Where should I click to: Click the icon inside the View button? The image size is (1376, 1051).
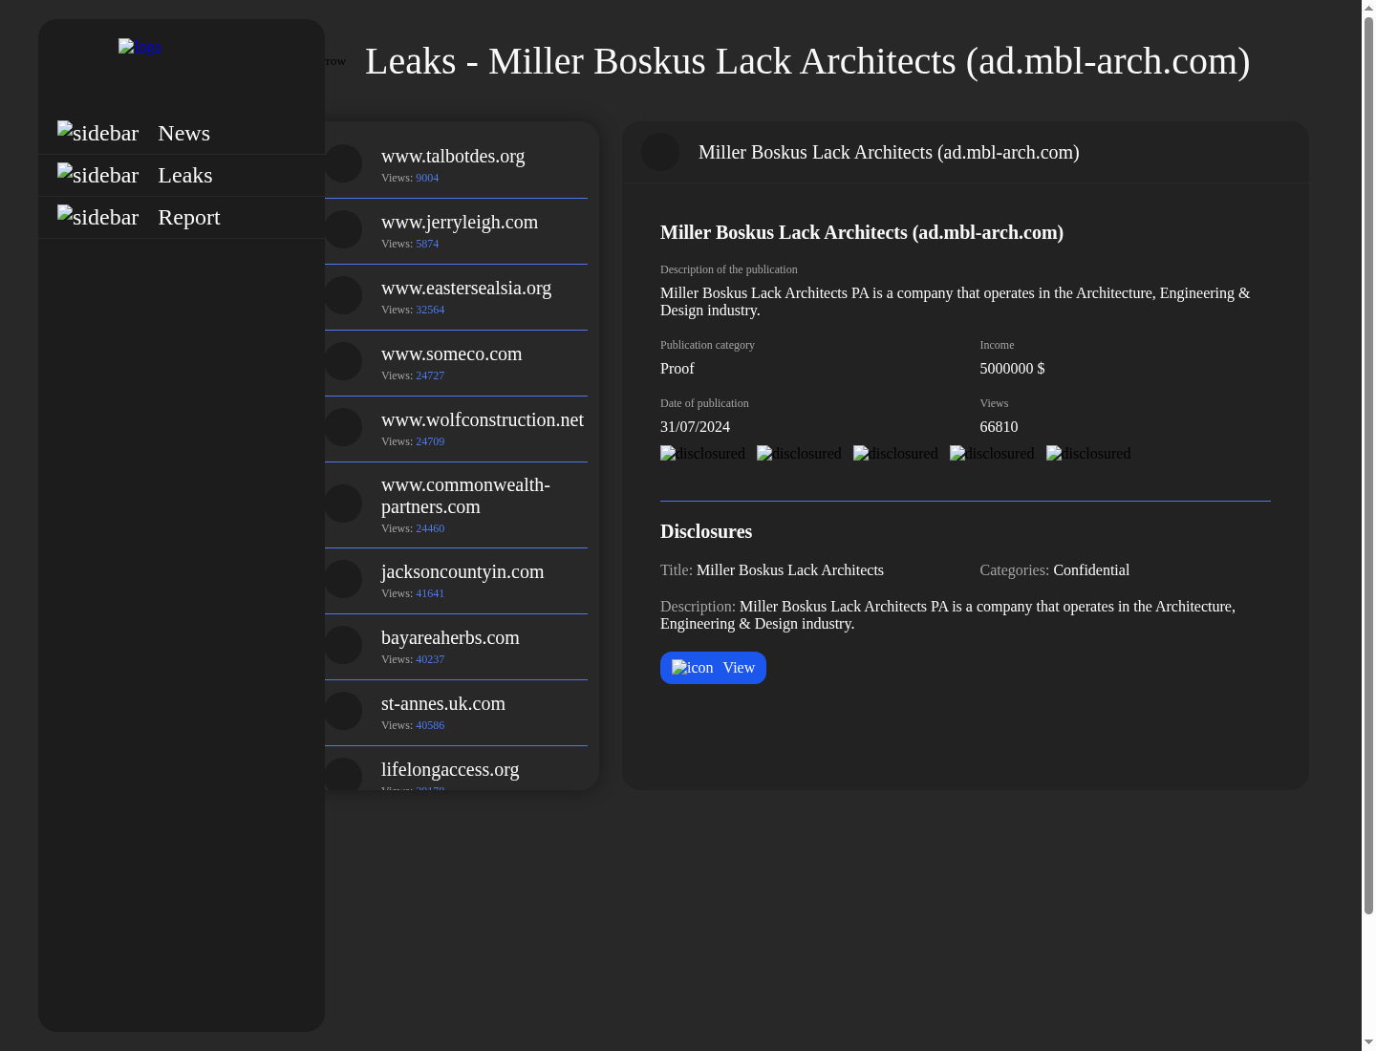tap(693, 668)
